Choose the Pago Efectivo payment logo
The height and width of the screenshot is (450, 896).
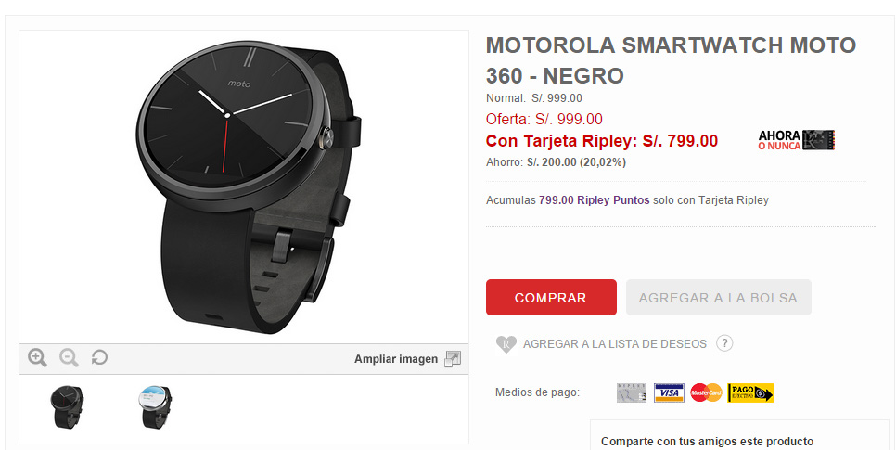[750, 392]
